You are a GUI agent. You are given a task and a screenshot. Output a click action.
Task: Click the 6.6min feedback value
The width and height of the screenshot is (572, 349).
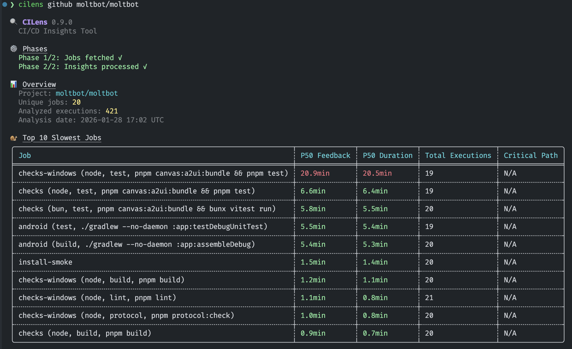click(313, 191)
